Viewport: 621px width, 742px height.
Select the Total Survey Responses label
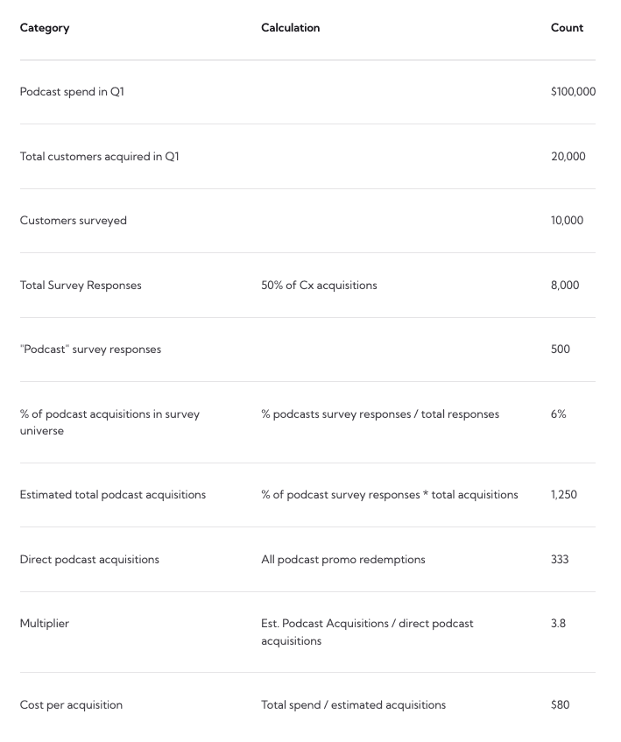[x=81, y=286]
